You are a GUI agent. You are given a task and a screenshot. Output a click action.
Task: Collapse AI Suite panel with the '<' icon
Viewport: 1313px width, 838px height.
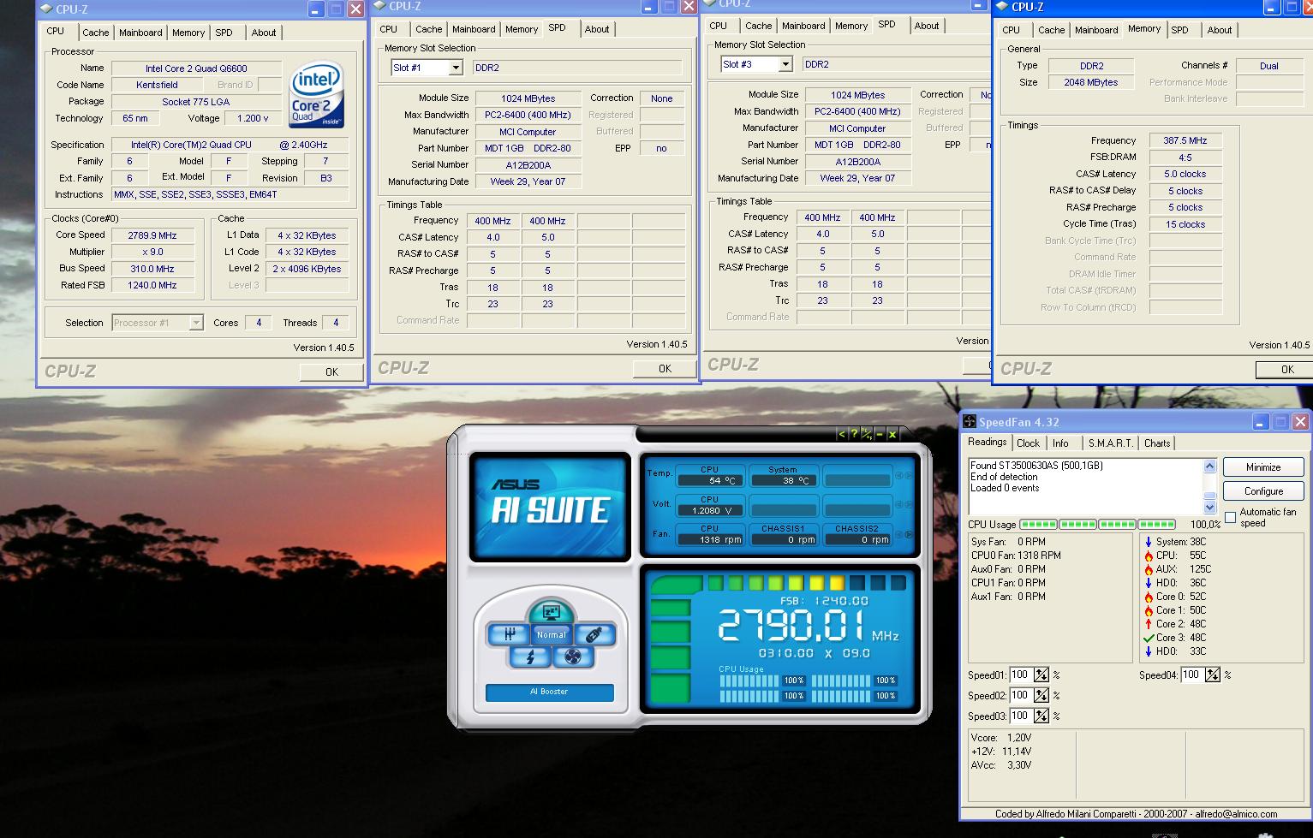[842, 434]
